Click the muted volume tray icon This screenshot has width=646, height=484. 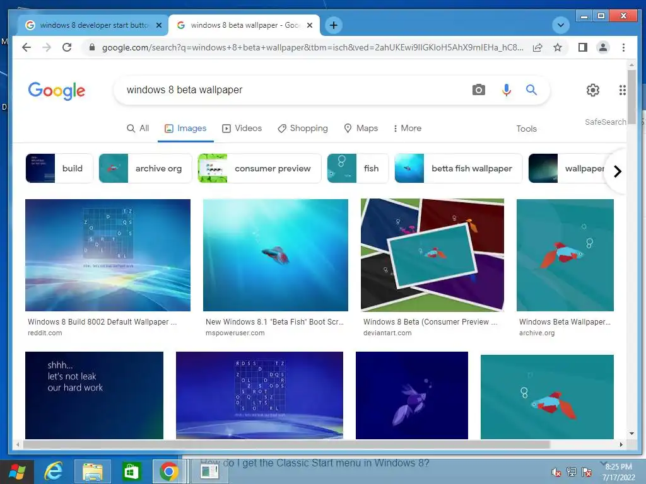556,472
